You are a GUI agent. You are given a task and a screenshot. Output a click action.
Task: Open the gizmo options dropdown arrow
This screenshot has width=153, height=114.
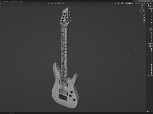coord(120,3)
